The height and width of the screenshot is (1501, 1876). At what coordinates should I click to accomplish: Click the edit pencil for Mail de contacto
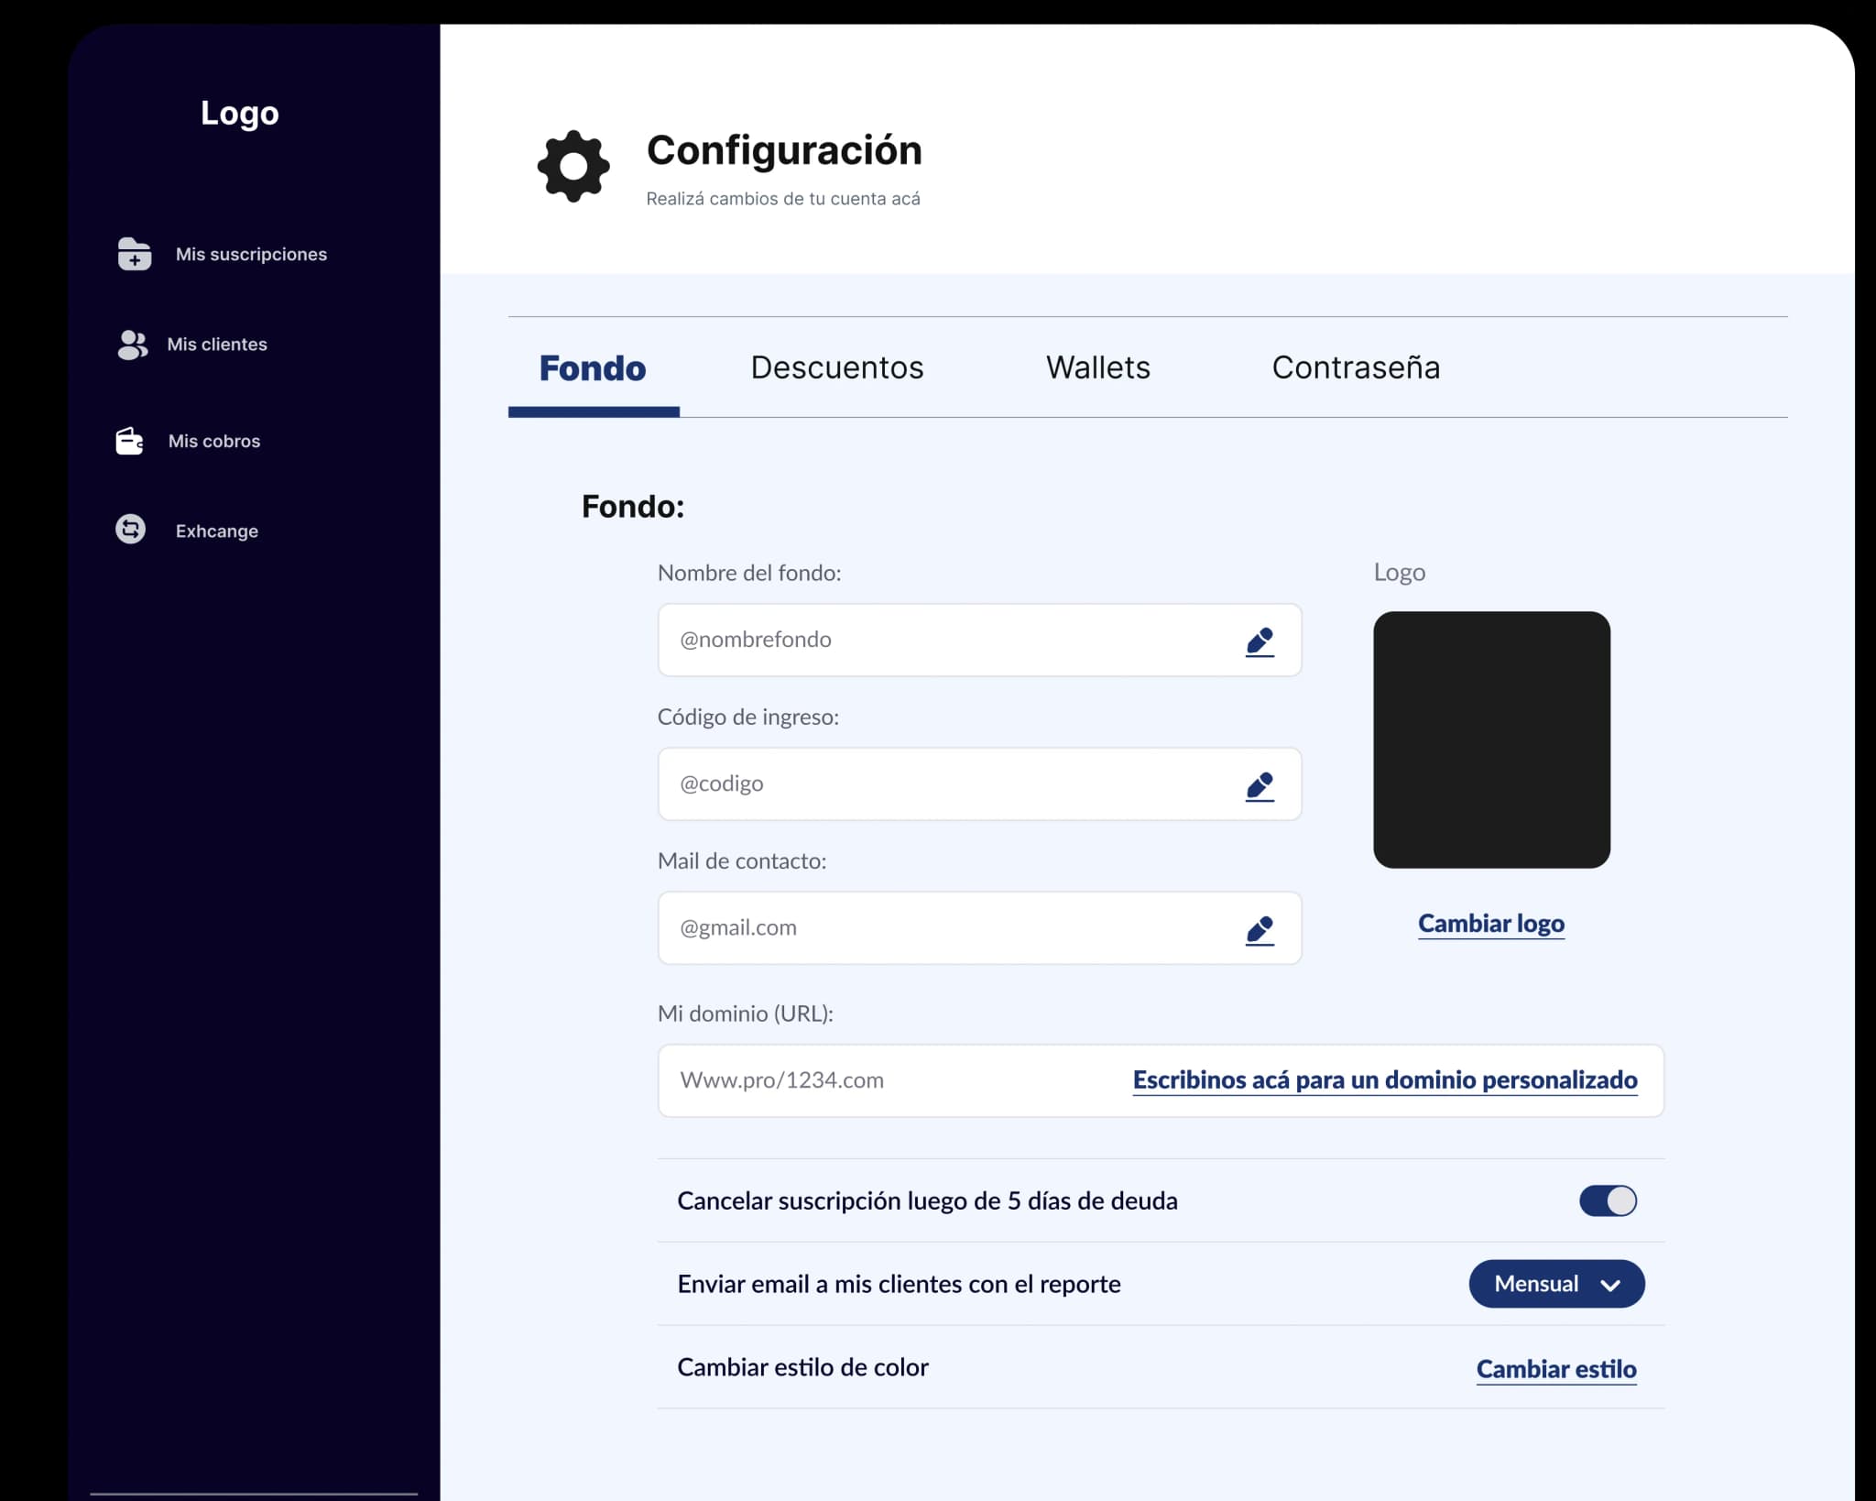tap(1260, 929)
